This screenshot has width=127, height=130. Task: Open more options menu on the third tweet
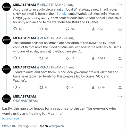tap(120, 67)
